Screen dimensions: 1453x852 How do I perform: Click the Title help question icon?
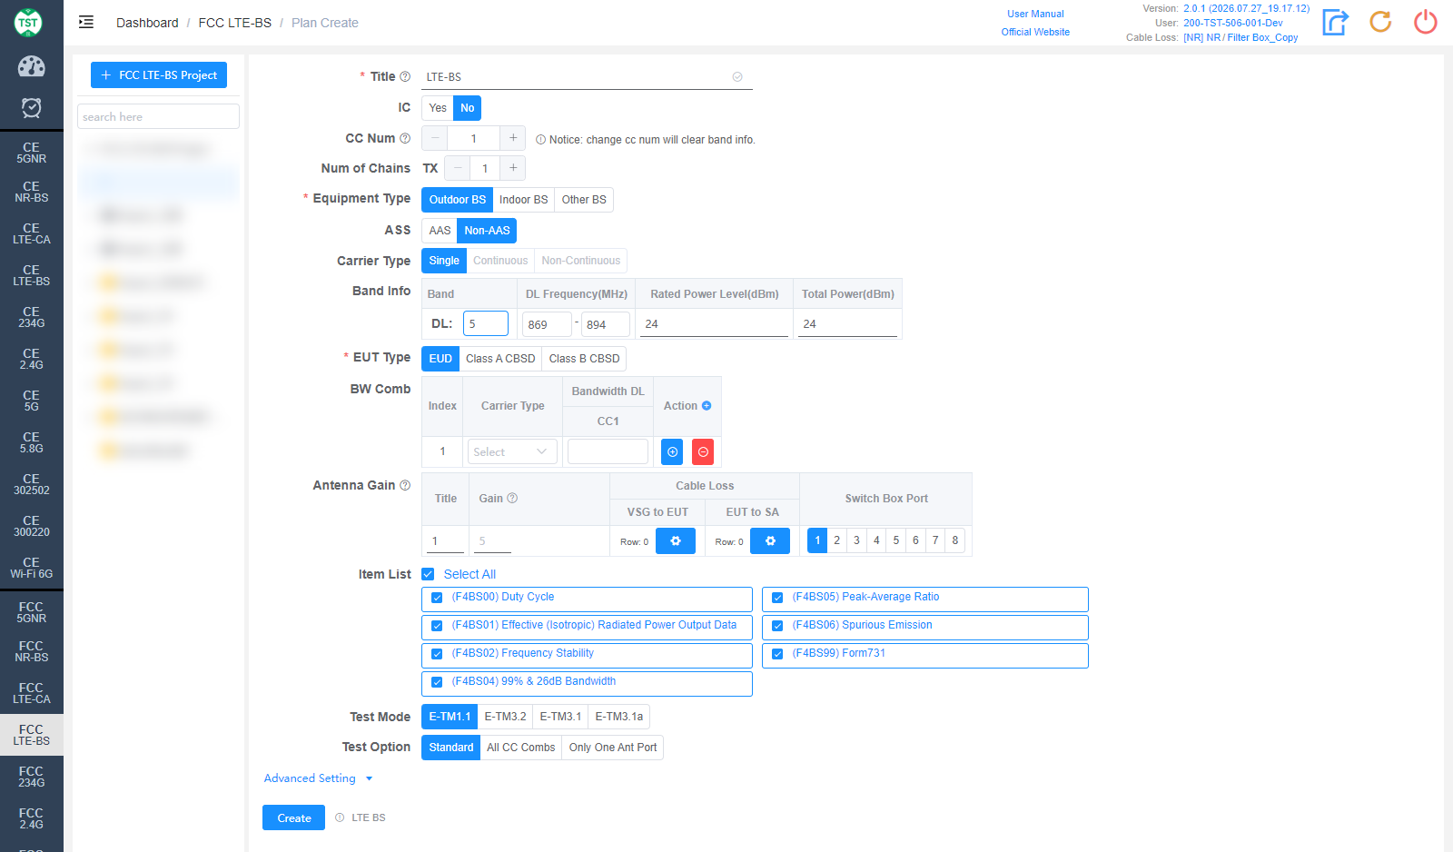[x=405, y=77]
